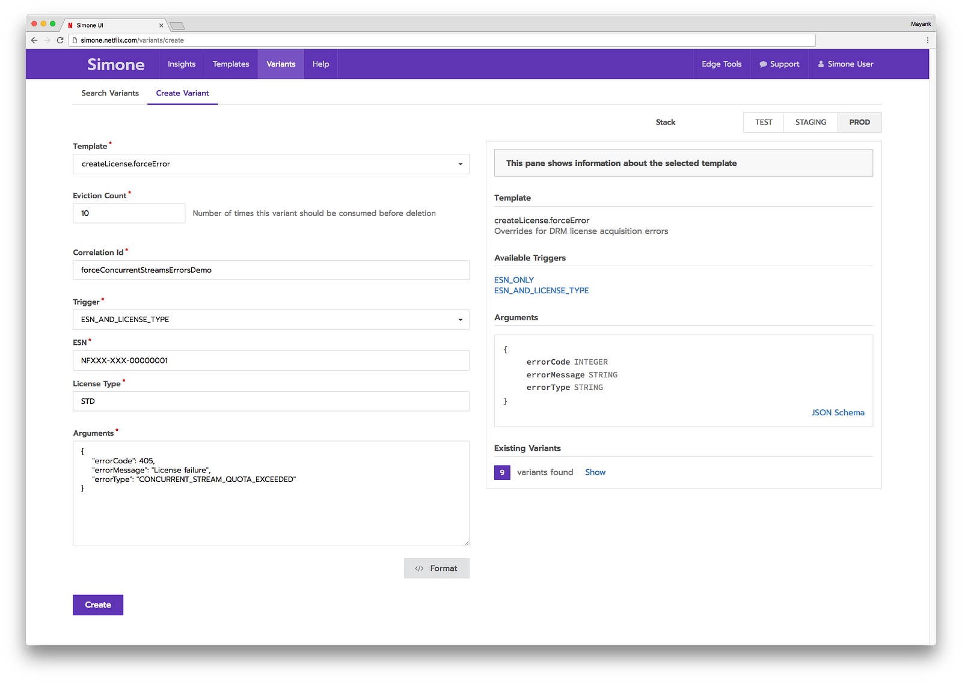Click the template name in info pane
This screenshot has width=962, height=682.
pos(542,221)
